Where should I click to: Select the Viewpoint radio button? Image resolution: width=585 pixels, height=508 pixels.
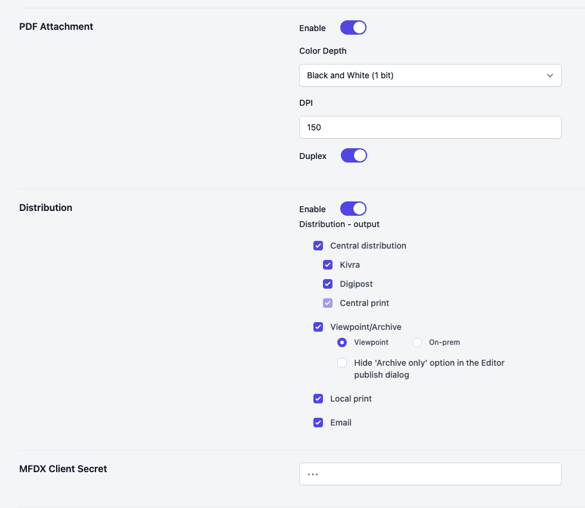click(x=342, y=342)
